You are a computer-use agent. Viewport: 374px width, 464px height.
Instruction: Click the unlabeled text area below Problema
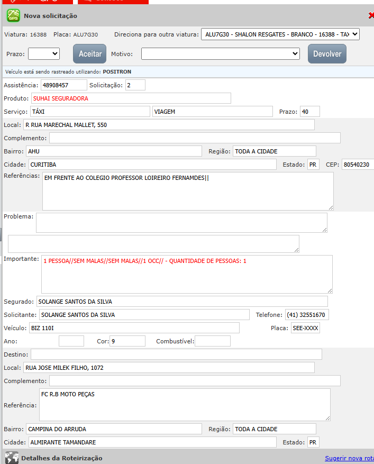[153, 244]
